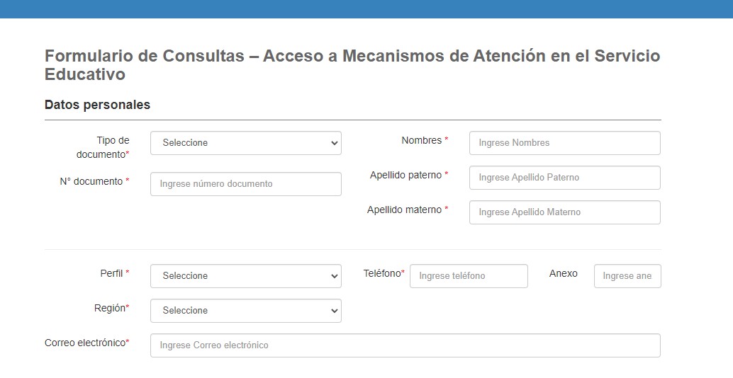Open the Tipo de documento dropdown
The image size is (733, 378).
(245, 143)
